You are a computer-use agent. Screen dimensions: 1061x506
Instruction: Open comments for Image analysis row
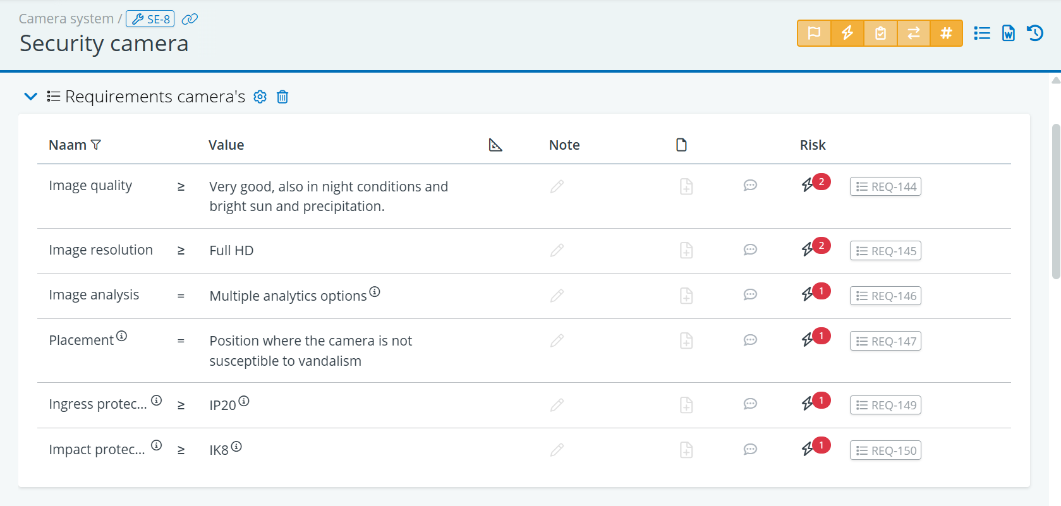click(750, 295)
